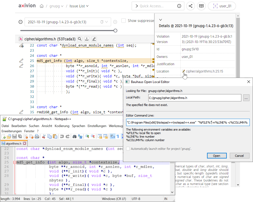253x202 pixels.
Task: Open the user_01 account menu
Action: [x=222, y=6]
